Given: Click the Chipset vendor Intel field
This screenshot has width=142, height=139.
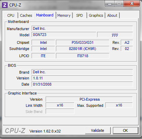Looking at the screenshot, I should (x=43, y=42).
